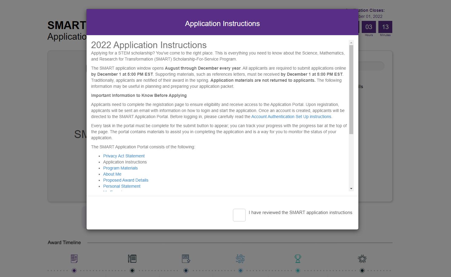Image resolution: width=451 pixels, height=277 pixels.
Task: Select the blue network nodes timeline icon
Action: [240, 259]
